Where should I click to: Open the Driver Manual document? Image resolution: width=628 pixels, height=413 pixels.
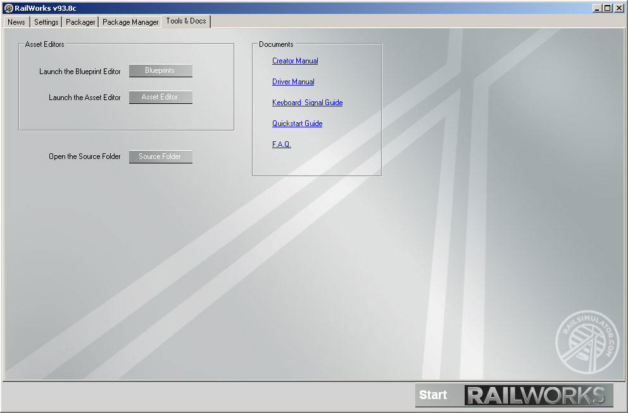point(293,82)
